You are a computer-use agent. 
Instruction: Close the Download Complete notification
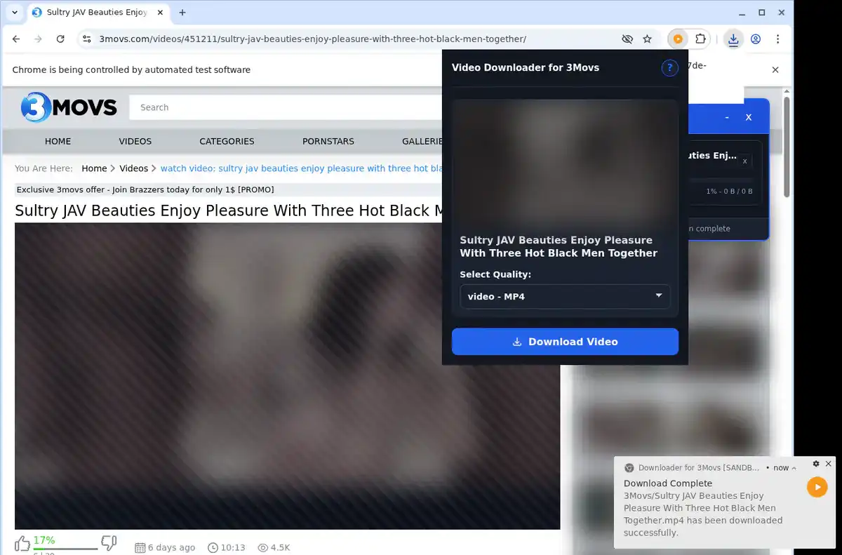click(828, 464)
